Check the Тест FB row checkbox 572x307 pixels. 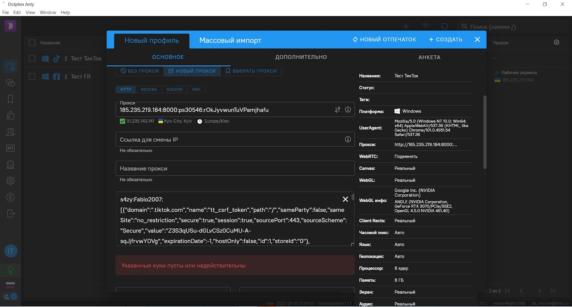pos(32,76)
